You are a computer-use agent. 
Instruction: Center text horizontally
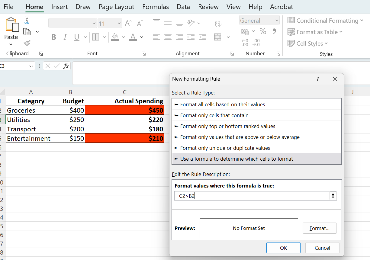pyautogui.click(x=168, y=37)
